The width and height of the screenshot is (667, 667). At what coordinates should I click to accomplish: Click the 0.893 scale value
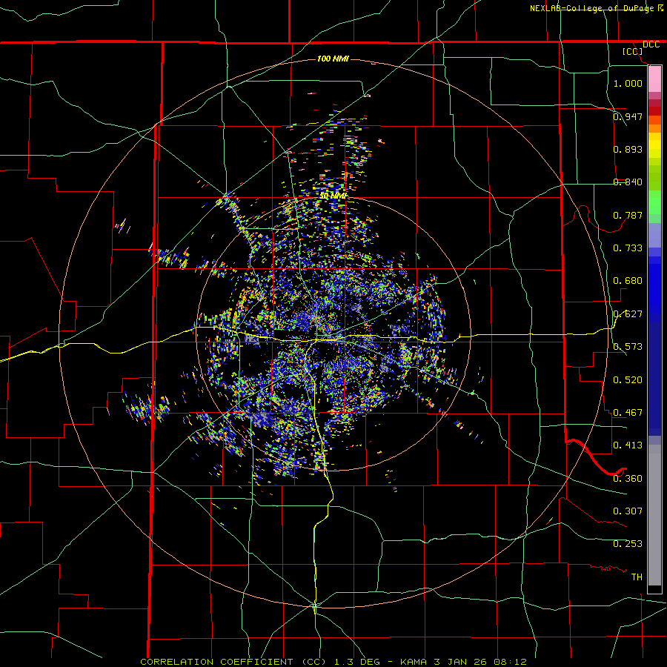click(x=628, y=149)
